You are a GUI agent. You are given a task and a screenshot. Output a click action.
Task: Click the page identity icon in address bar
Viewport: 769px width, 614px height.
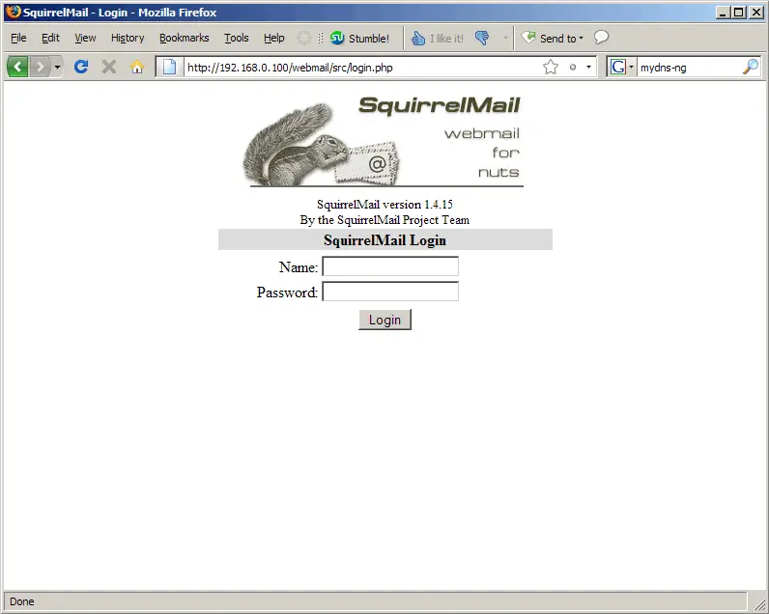point(170,68)
